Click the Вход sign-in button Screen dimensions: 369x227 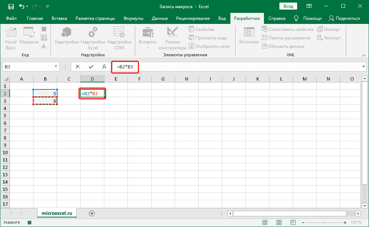click(x=289, y=6)
